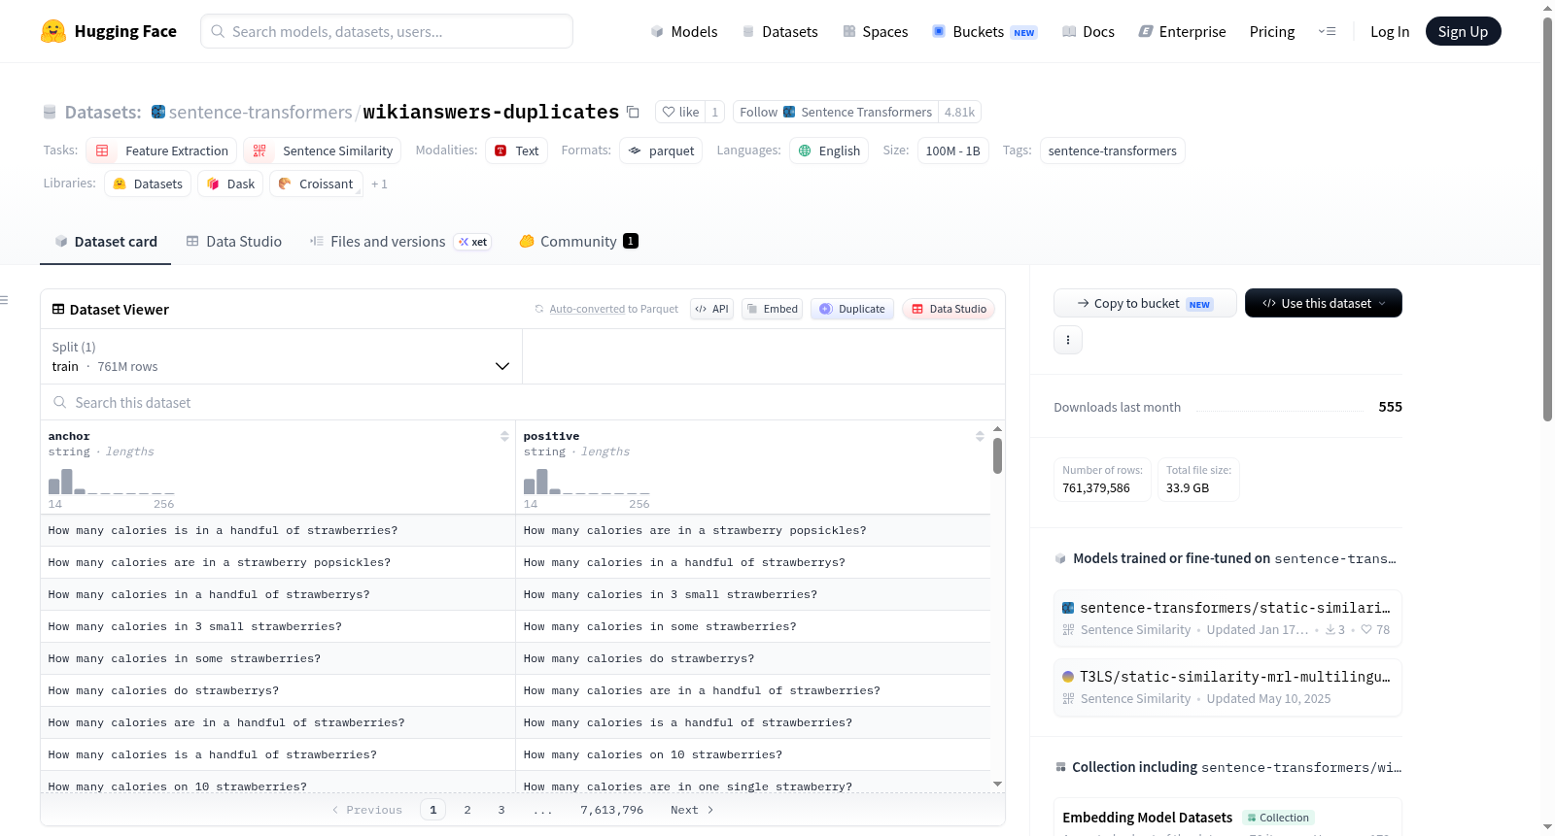
Task: Switch to the Data Studio tab
Action: click(234, 242)
